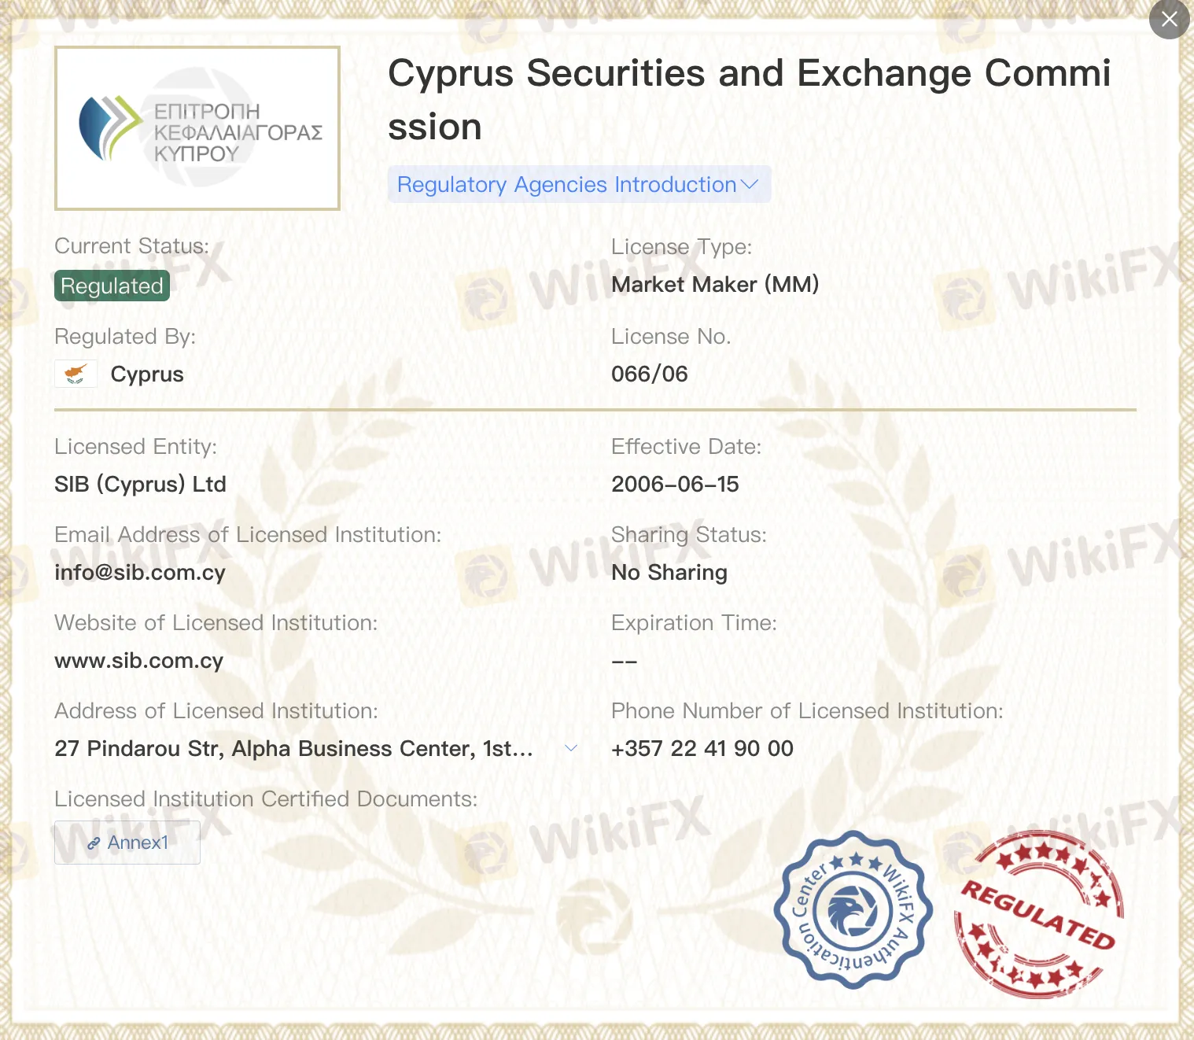Select the phone number +357 22 41 90 00

click(x=702, y=748)
